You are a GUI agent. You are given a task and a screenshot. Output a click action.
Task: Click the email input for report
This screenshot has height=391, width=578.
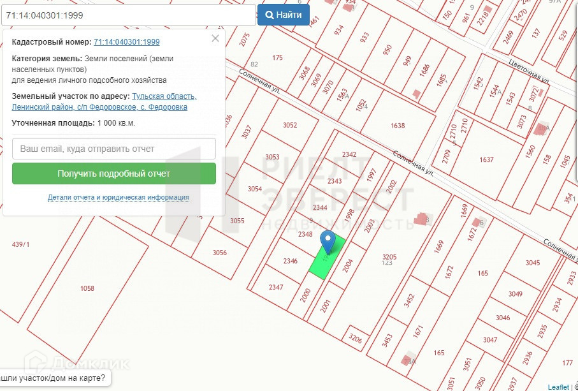114,149
